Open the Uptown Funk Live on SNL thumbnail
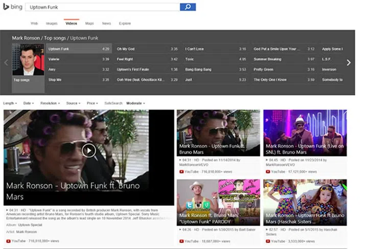The image size is (368, 249). point(305,133)
